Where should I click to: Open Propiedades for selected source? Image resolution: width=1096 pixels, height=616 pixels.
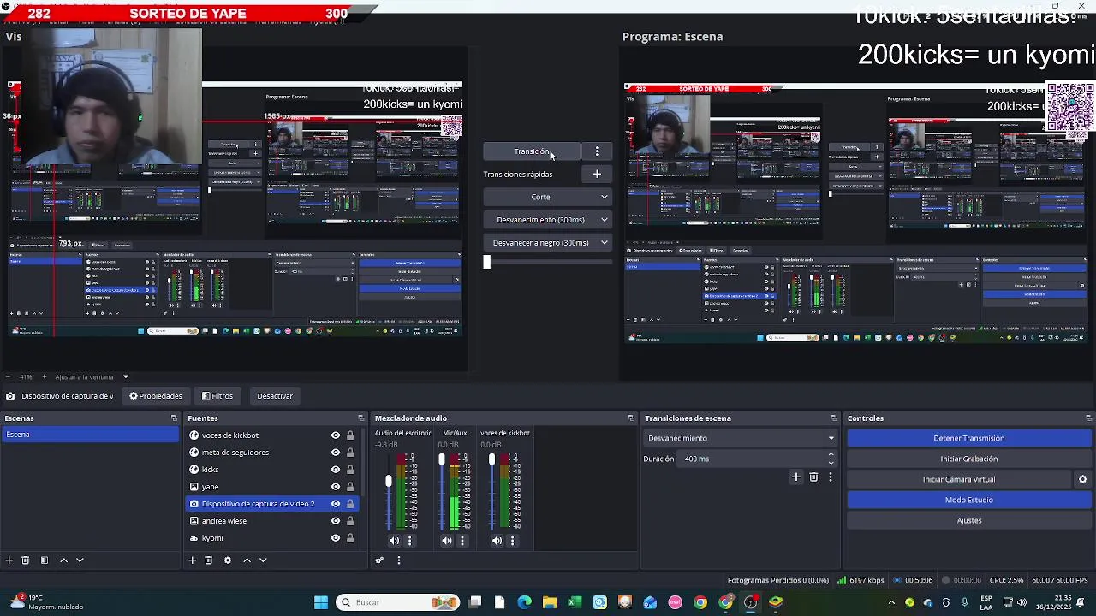click(156, 396)
